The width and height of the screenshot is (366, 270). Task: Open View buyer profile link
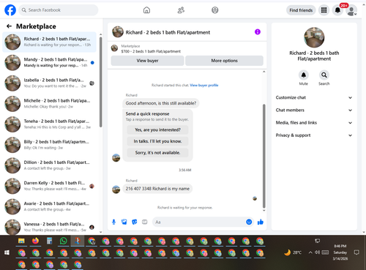point(204,85)
